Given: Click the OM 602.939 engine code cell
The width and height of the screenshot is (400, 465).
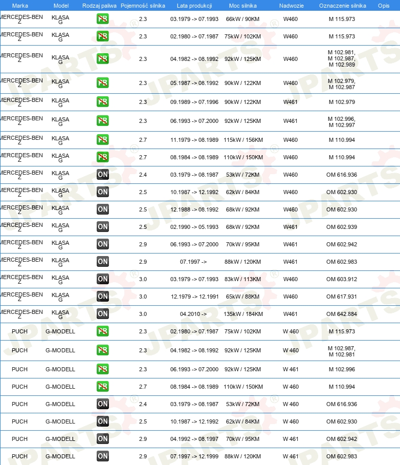Looking at the screenshot, I should 342,227.
